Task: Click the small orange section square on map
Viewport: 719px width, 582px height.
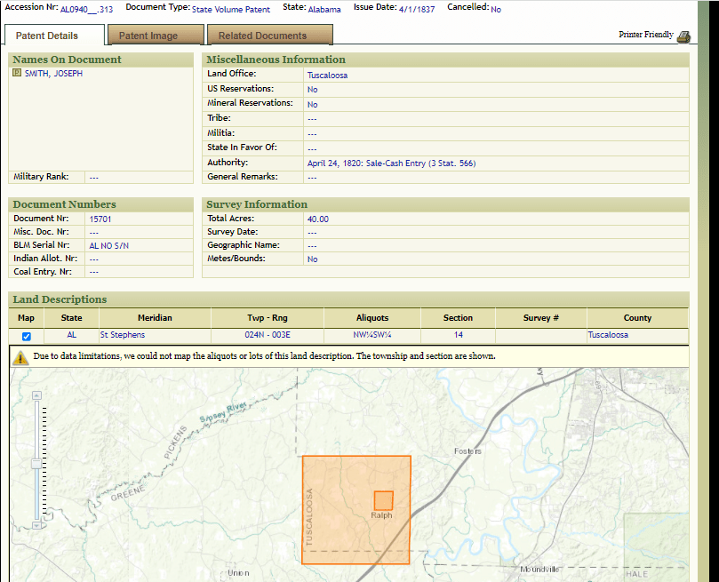Action: click(x=383, y=500)
